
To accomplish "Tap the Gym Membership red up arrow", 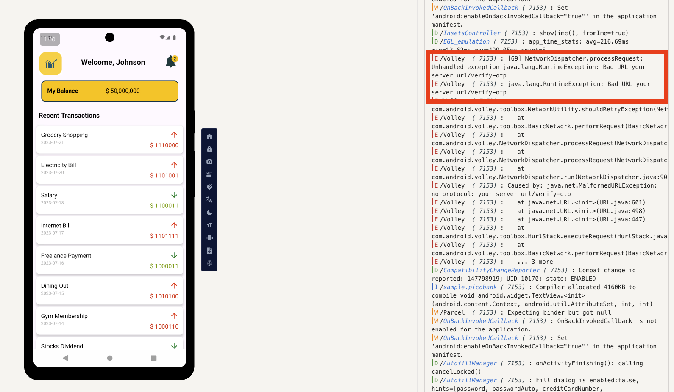I will tap(174, 316).
